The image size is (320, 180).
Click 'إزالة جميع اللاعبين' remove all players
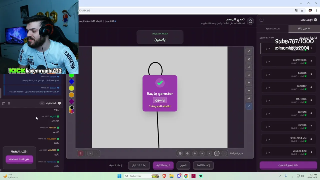[288, 165]
